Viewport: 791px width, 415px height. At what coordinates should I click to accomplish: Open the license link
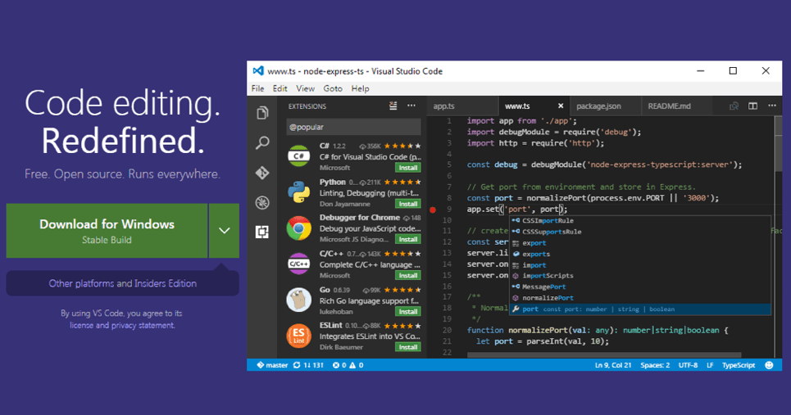click(x=82, y=325)
